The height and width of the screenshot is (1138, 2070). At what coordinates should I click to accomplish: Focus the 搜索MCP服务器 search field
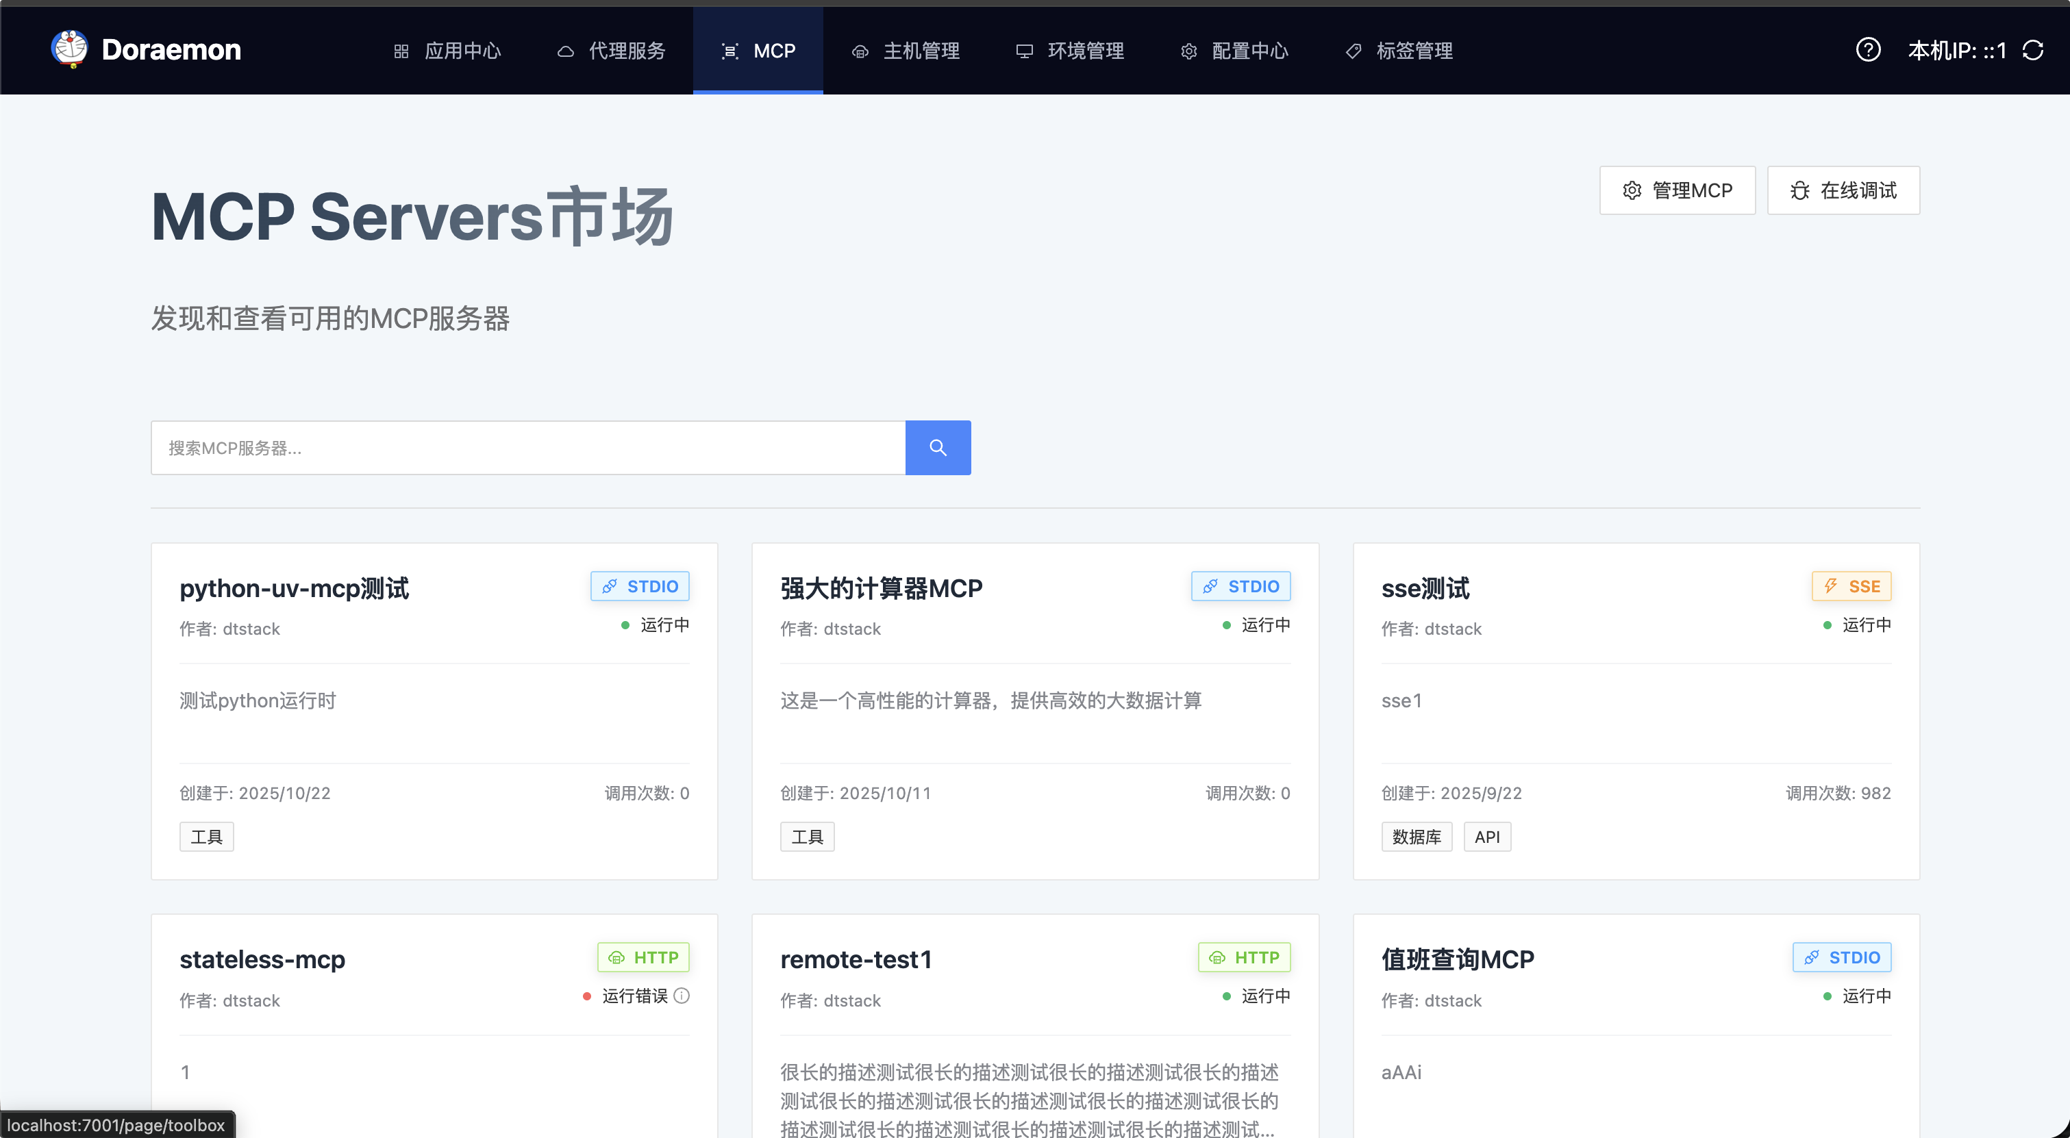527,447
